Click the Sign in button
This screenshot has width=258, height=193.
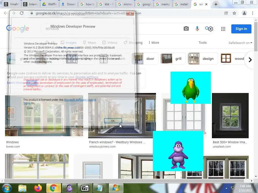pos(241,29)
